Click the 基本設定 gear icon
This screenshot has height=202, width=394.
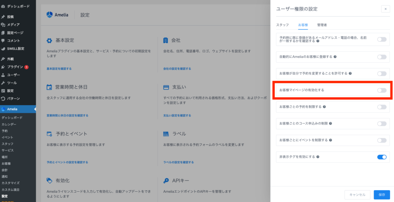49,40
